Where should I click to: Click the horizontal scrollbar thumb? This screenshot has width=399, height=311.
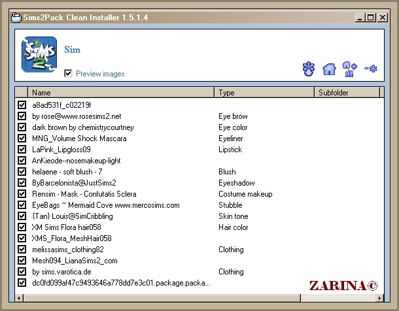click(162, 298)
